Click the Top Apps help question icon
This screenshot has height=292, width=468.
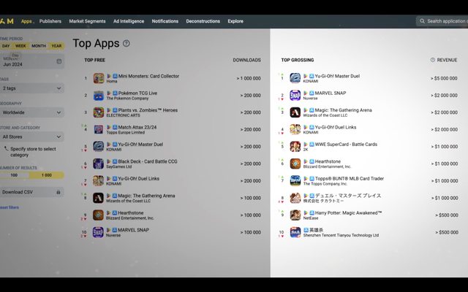click(127, 44)
